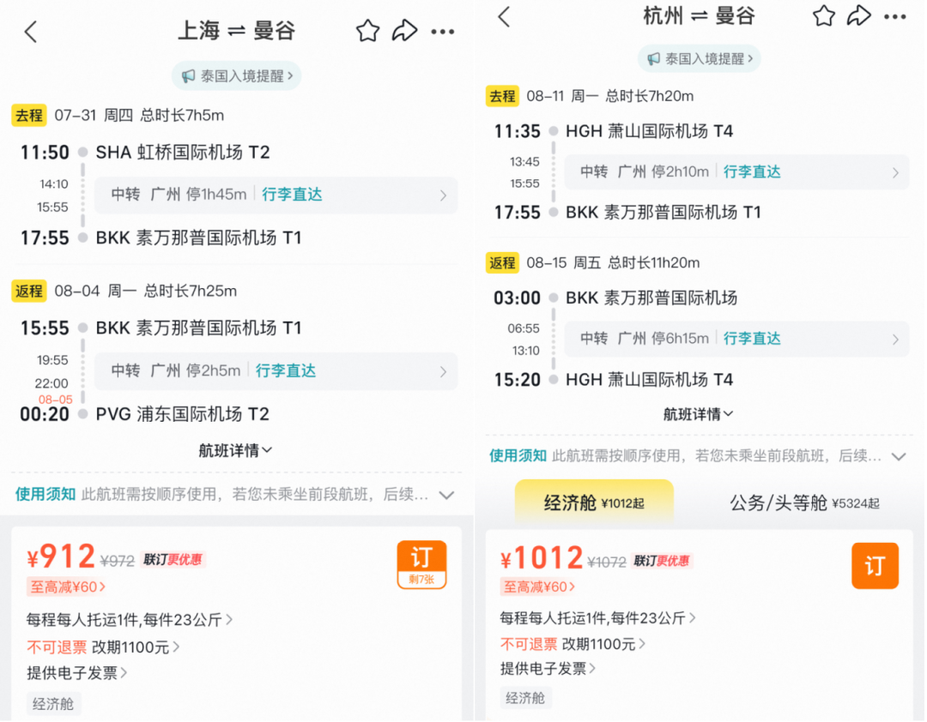Tap the share icon on the Shanghai itinerary
The image size is (927, 722).
click(405, 31)
